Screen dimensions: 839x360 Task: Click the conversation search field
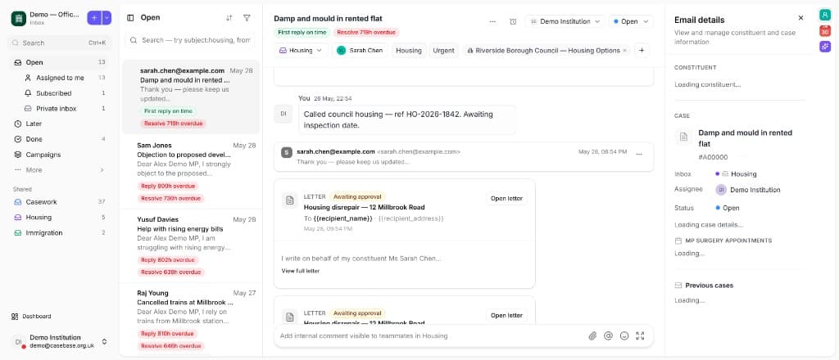(x=190, y=40)
